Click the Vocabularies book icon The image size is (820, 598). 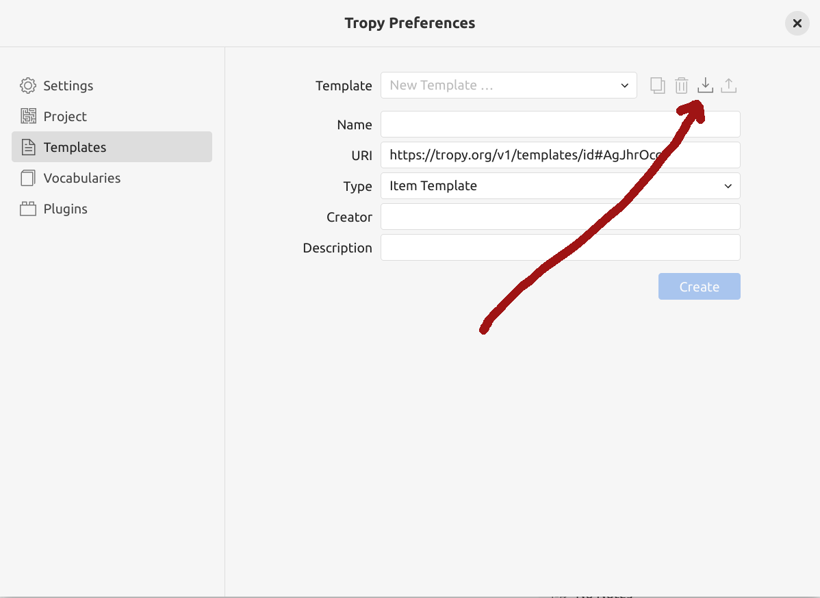pyautogui.click(x=28, y=178)
